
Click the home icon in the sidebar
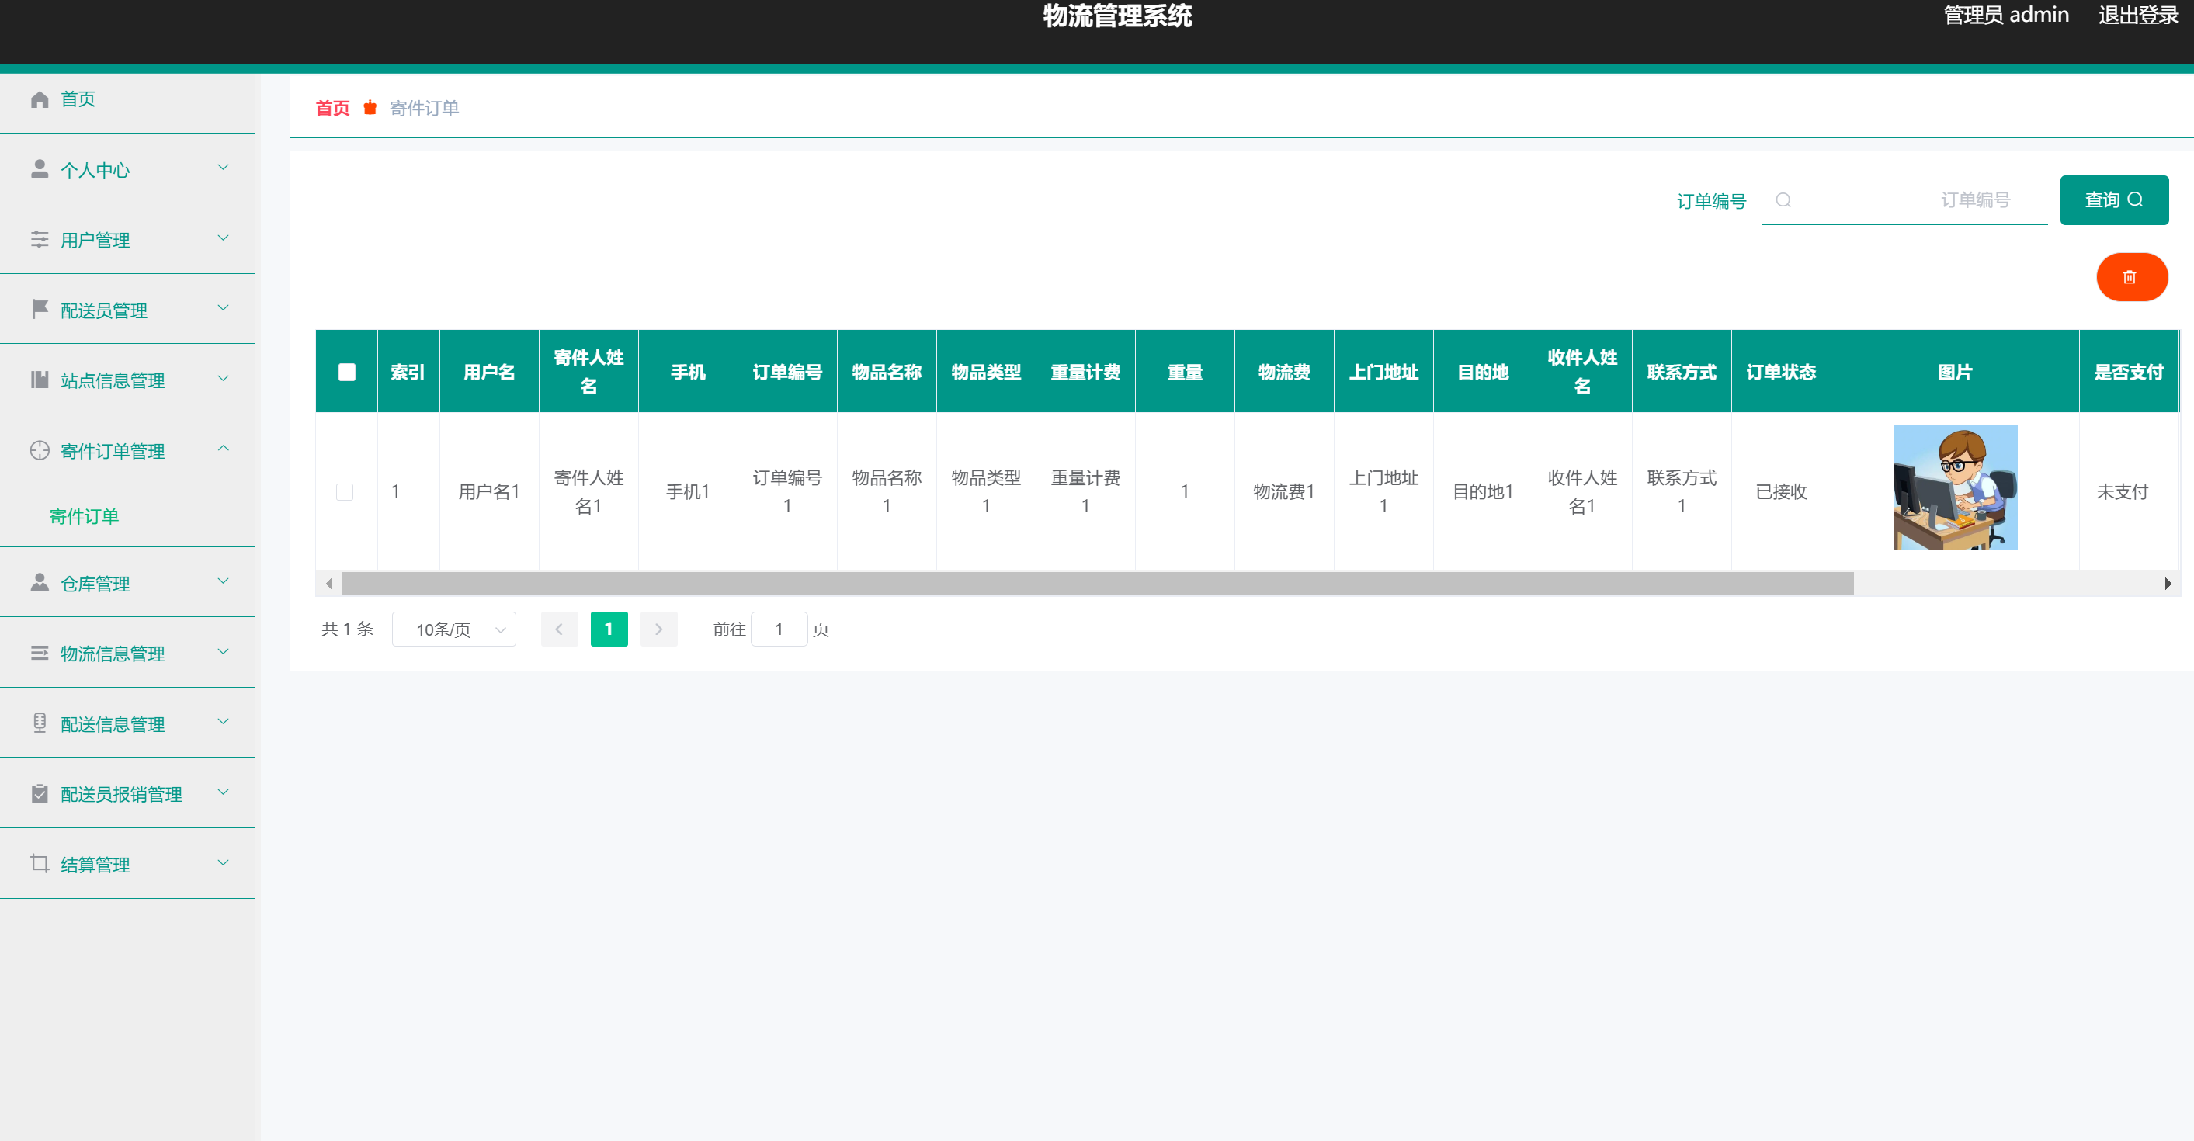point(39,99)
